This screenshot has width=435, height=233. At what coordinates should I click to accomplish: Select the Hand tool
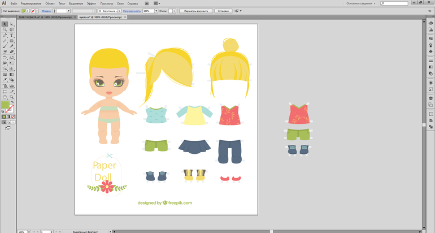coord(5,97)
